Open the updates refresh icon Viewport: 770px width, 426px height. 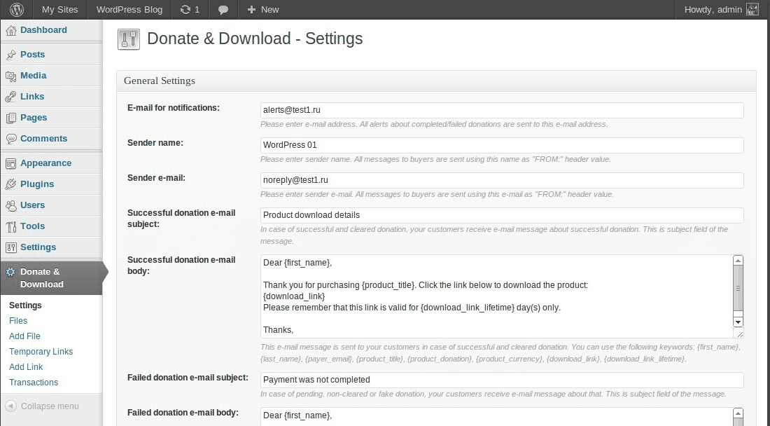click(185, 9)
